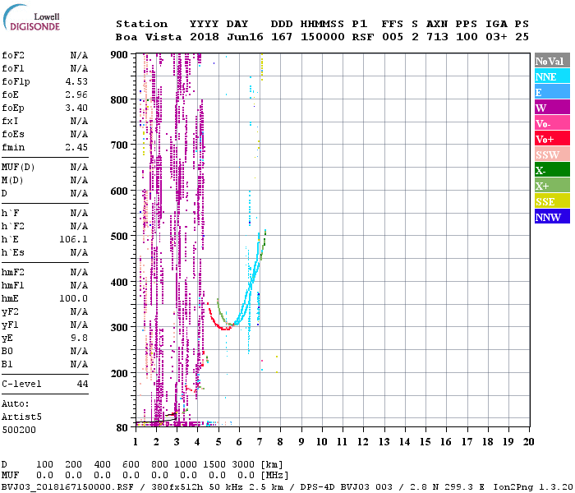Click the hmE value 100.0
Viewport: 575px width, 493px height.
(x=74, y=298)
